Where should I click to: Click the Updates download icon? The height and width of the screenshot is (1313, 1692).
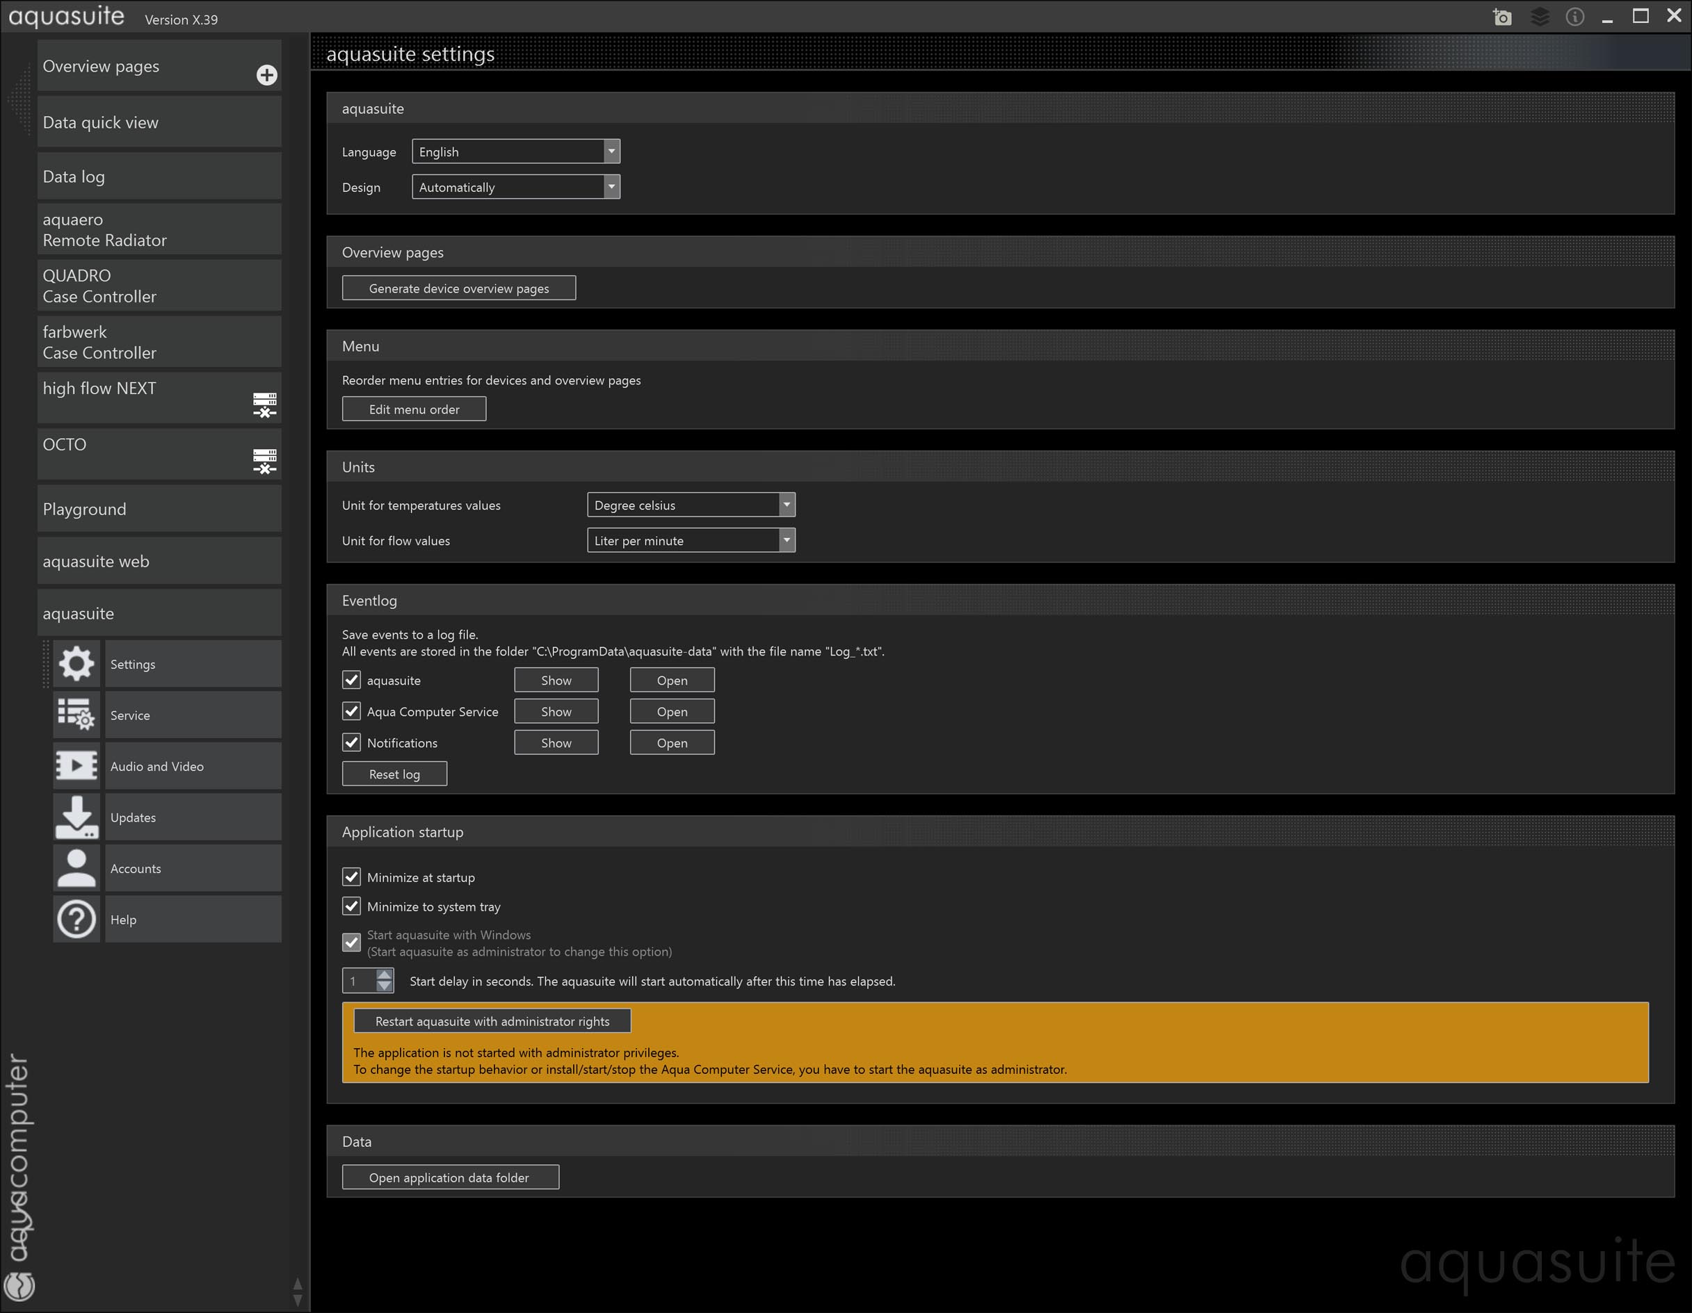[76, 817]
